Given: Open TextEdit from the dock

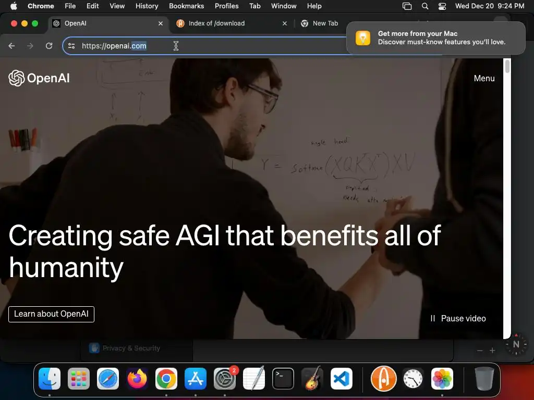Looking at the screenshot, I should [254, 379].
